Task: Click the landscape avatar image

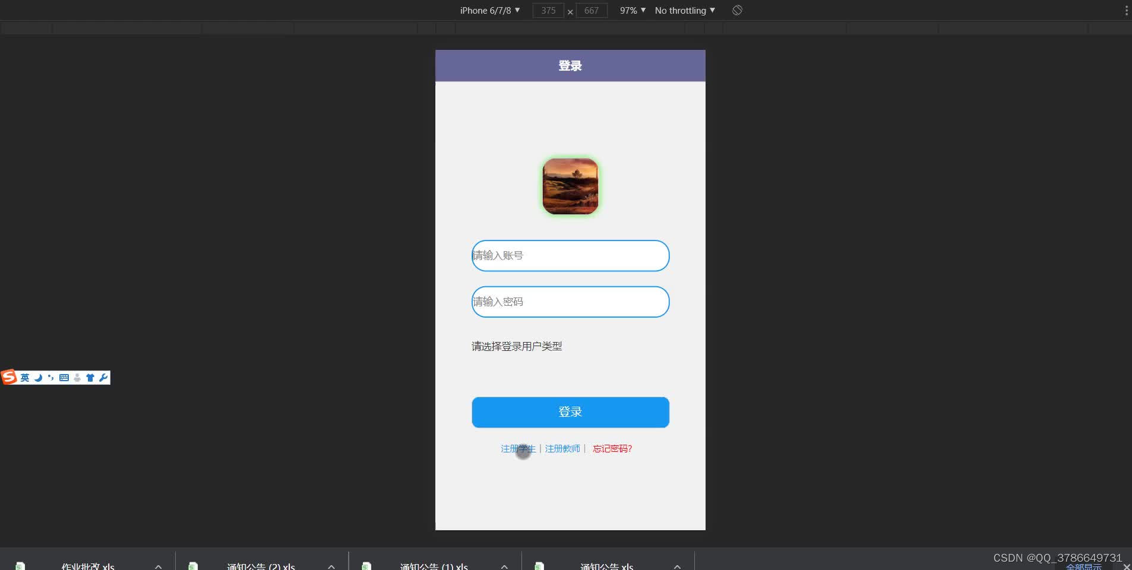Action: pos(570,186)
